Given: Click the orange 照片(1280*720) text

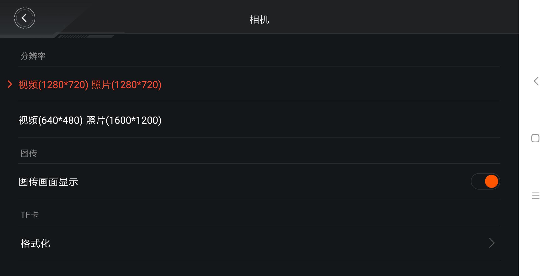Looking at the screenshot, I should coord(126,85).
